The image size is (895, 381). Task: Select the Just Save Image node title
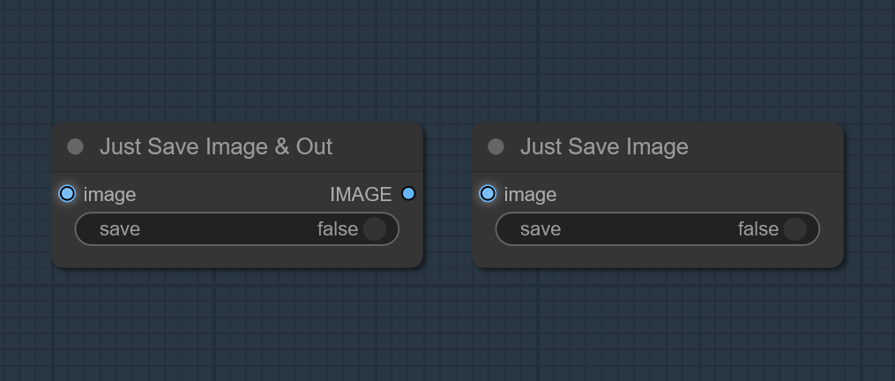coord(604,146)
